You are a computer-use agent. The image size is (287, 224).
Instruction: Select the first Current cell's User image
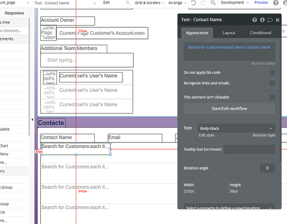[x=50, y=78]
